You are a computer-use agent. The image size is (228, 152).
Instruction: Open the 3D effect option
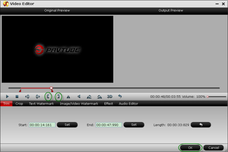pos(110,97)
